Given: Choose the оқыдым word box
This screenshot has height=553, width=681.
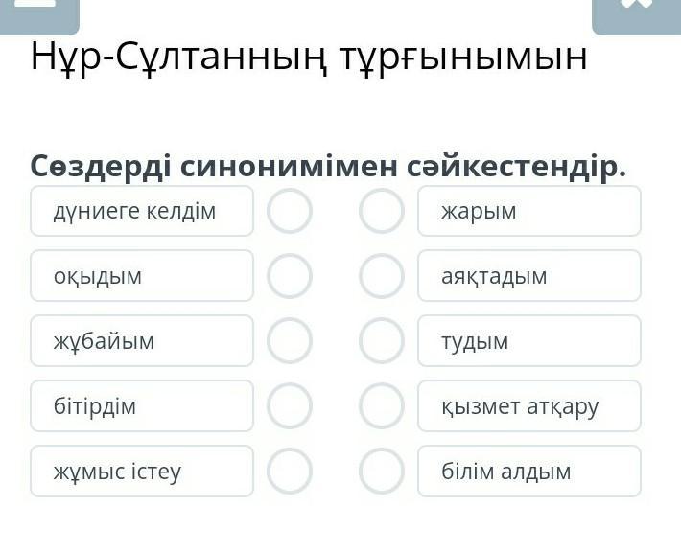Looking at the screenshot, I should pos(142,276).
